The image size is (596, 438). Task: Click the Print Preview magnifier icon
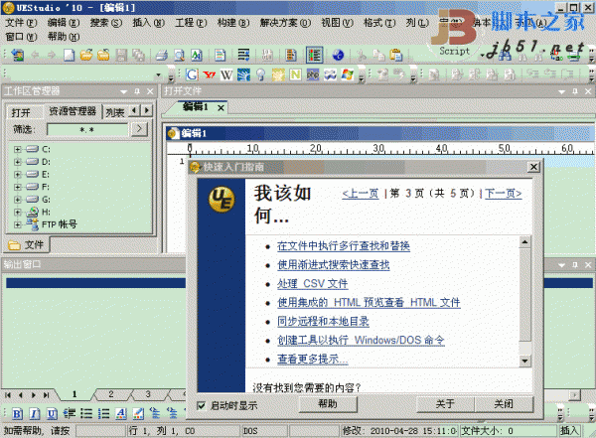(x=179, y=56)
